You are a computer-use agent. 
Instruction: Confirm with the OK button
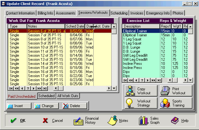(18, 121)
